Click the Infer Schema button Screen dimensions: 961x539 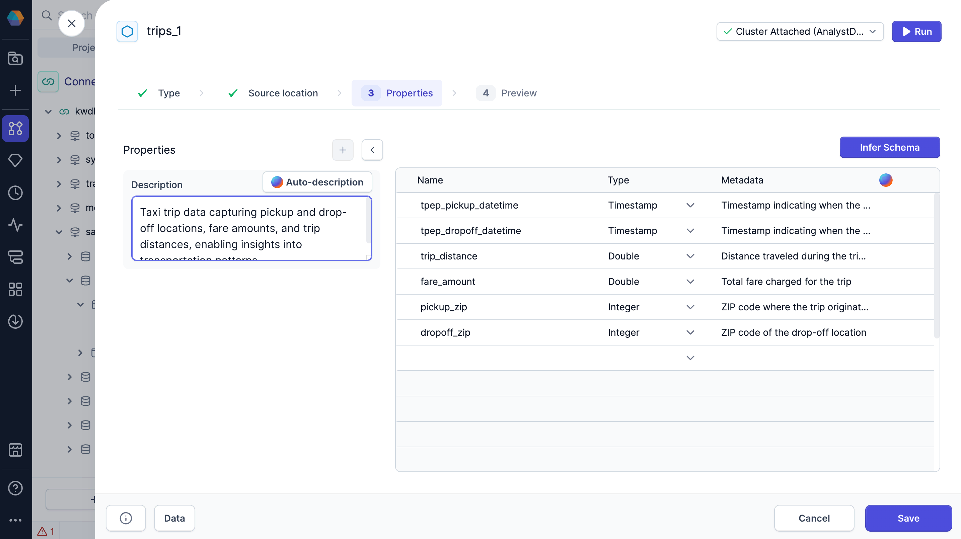tap(889, 147)
